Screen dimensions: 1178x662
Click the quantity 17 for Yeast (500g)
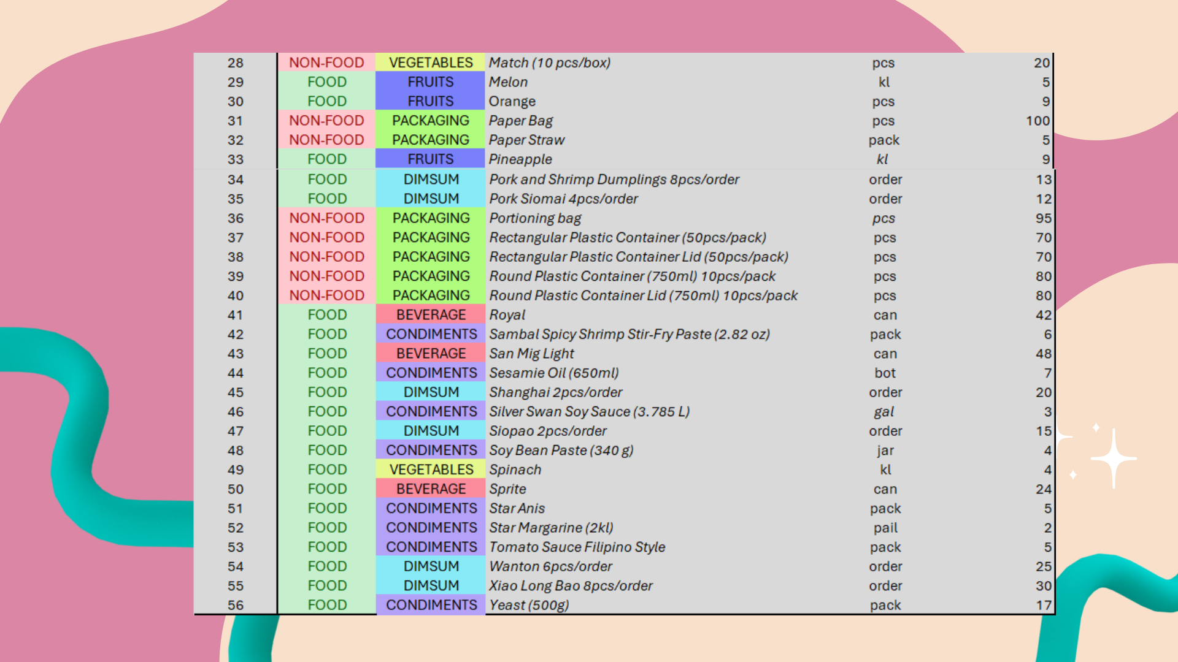pos(1043,604)
